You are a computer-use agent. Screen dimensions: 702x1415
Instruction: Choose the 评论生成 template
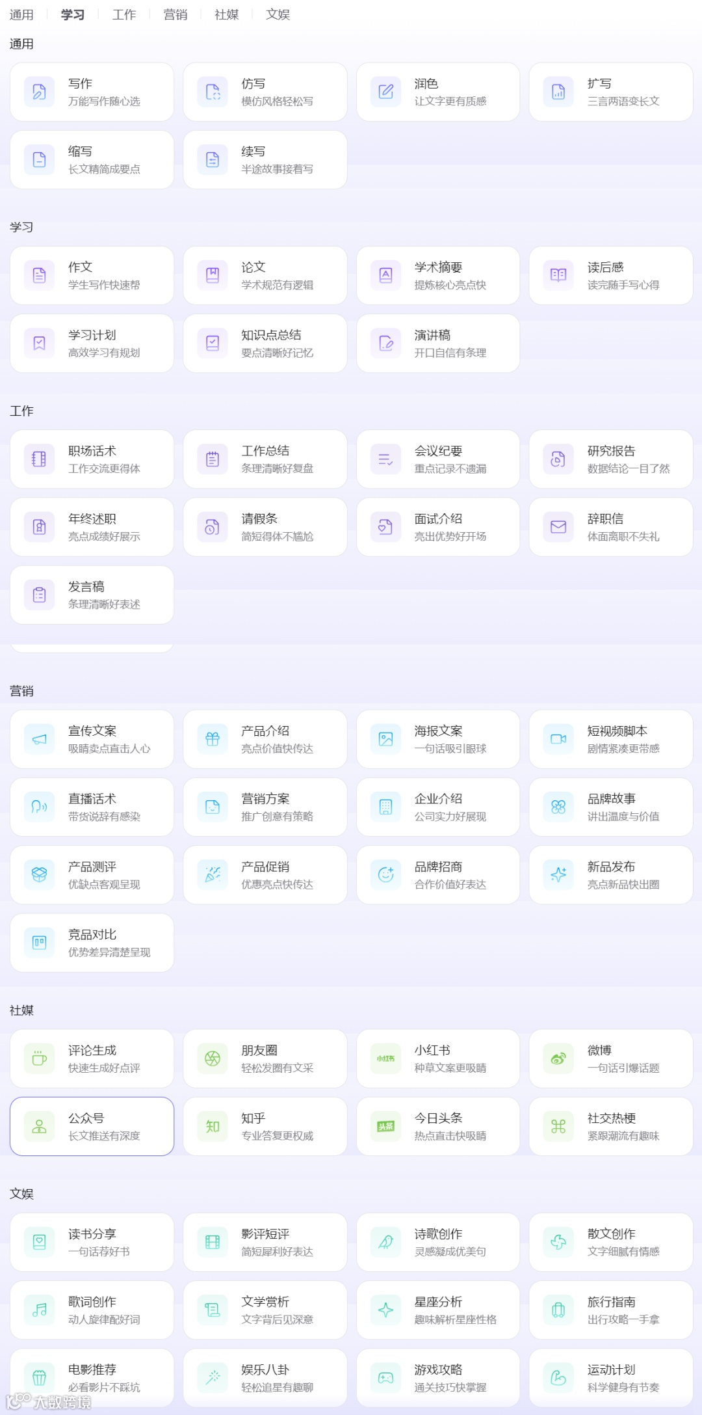tap(92, 1058)
